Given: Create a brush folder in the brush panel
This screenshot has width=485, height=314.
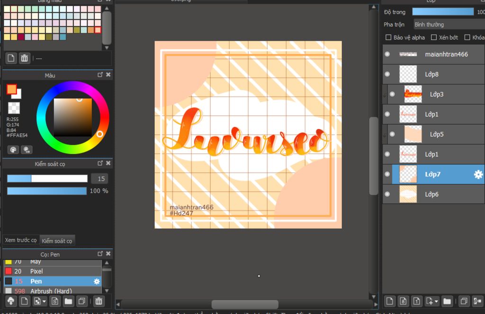Looking at the screenshot, I should click(68, 301).
